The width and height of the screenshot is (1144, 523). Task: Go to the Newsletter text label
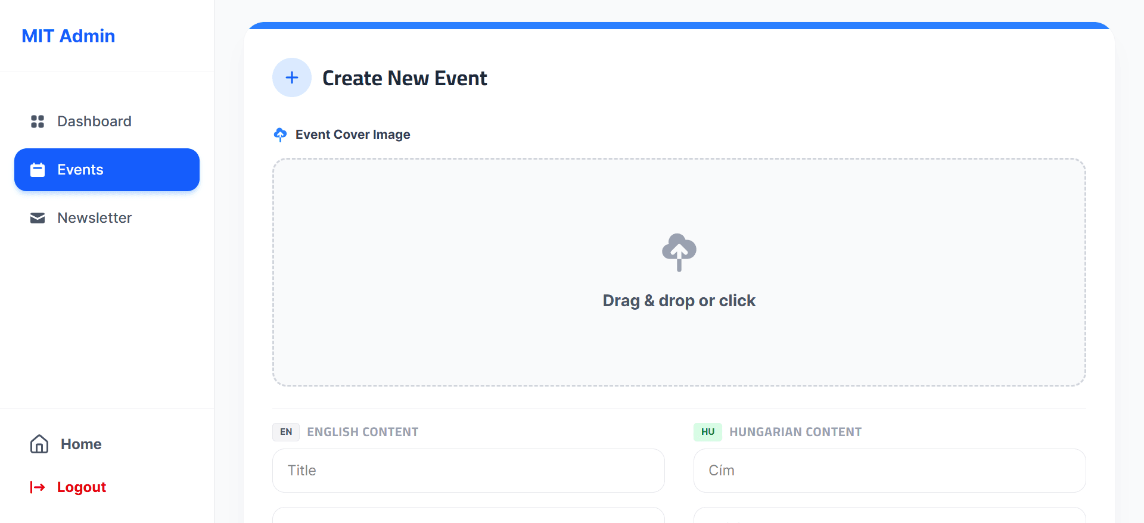coord(94,218)
